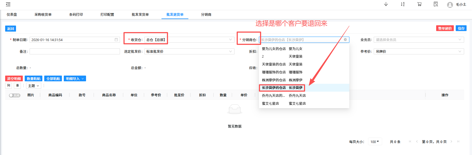The image size is (472, 155).
Task: Open the shopping cart icon
Action: point(419,4)
